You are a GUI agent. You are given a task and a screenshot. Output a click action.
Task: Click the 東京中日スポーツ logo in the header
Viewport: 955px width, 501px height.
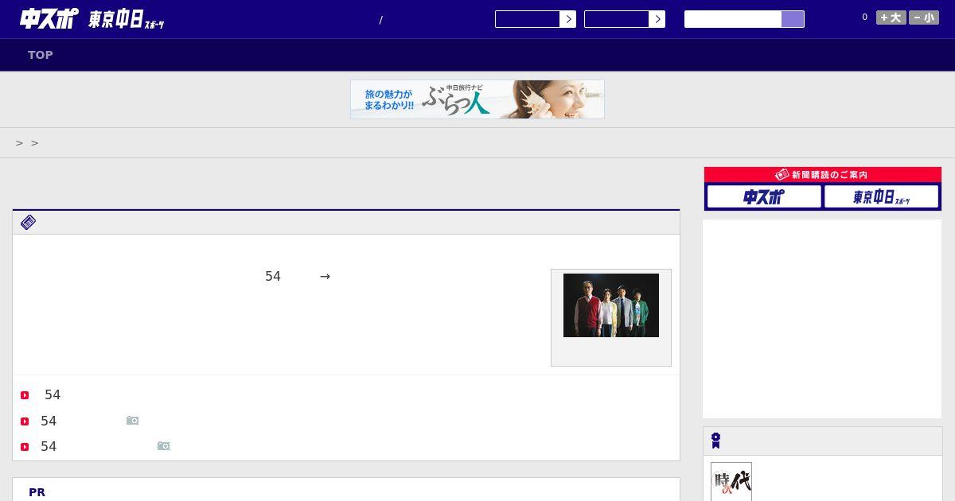point(127,20)
